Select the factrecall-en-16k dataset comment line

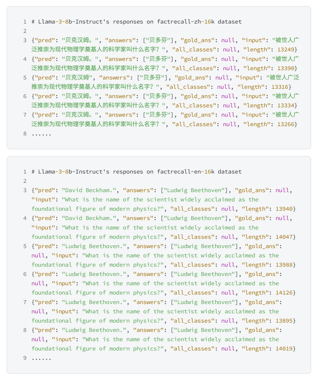pos(137,172)
